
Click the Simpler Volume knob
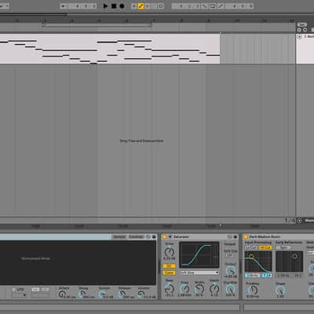point(141,294)
